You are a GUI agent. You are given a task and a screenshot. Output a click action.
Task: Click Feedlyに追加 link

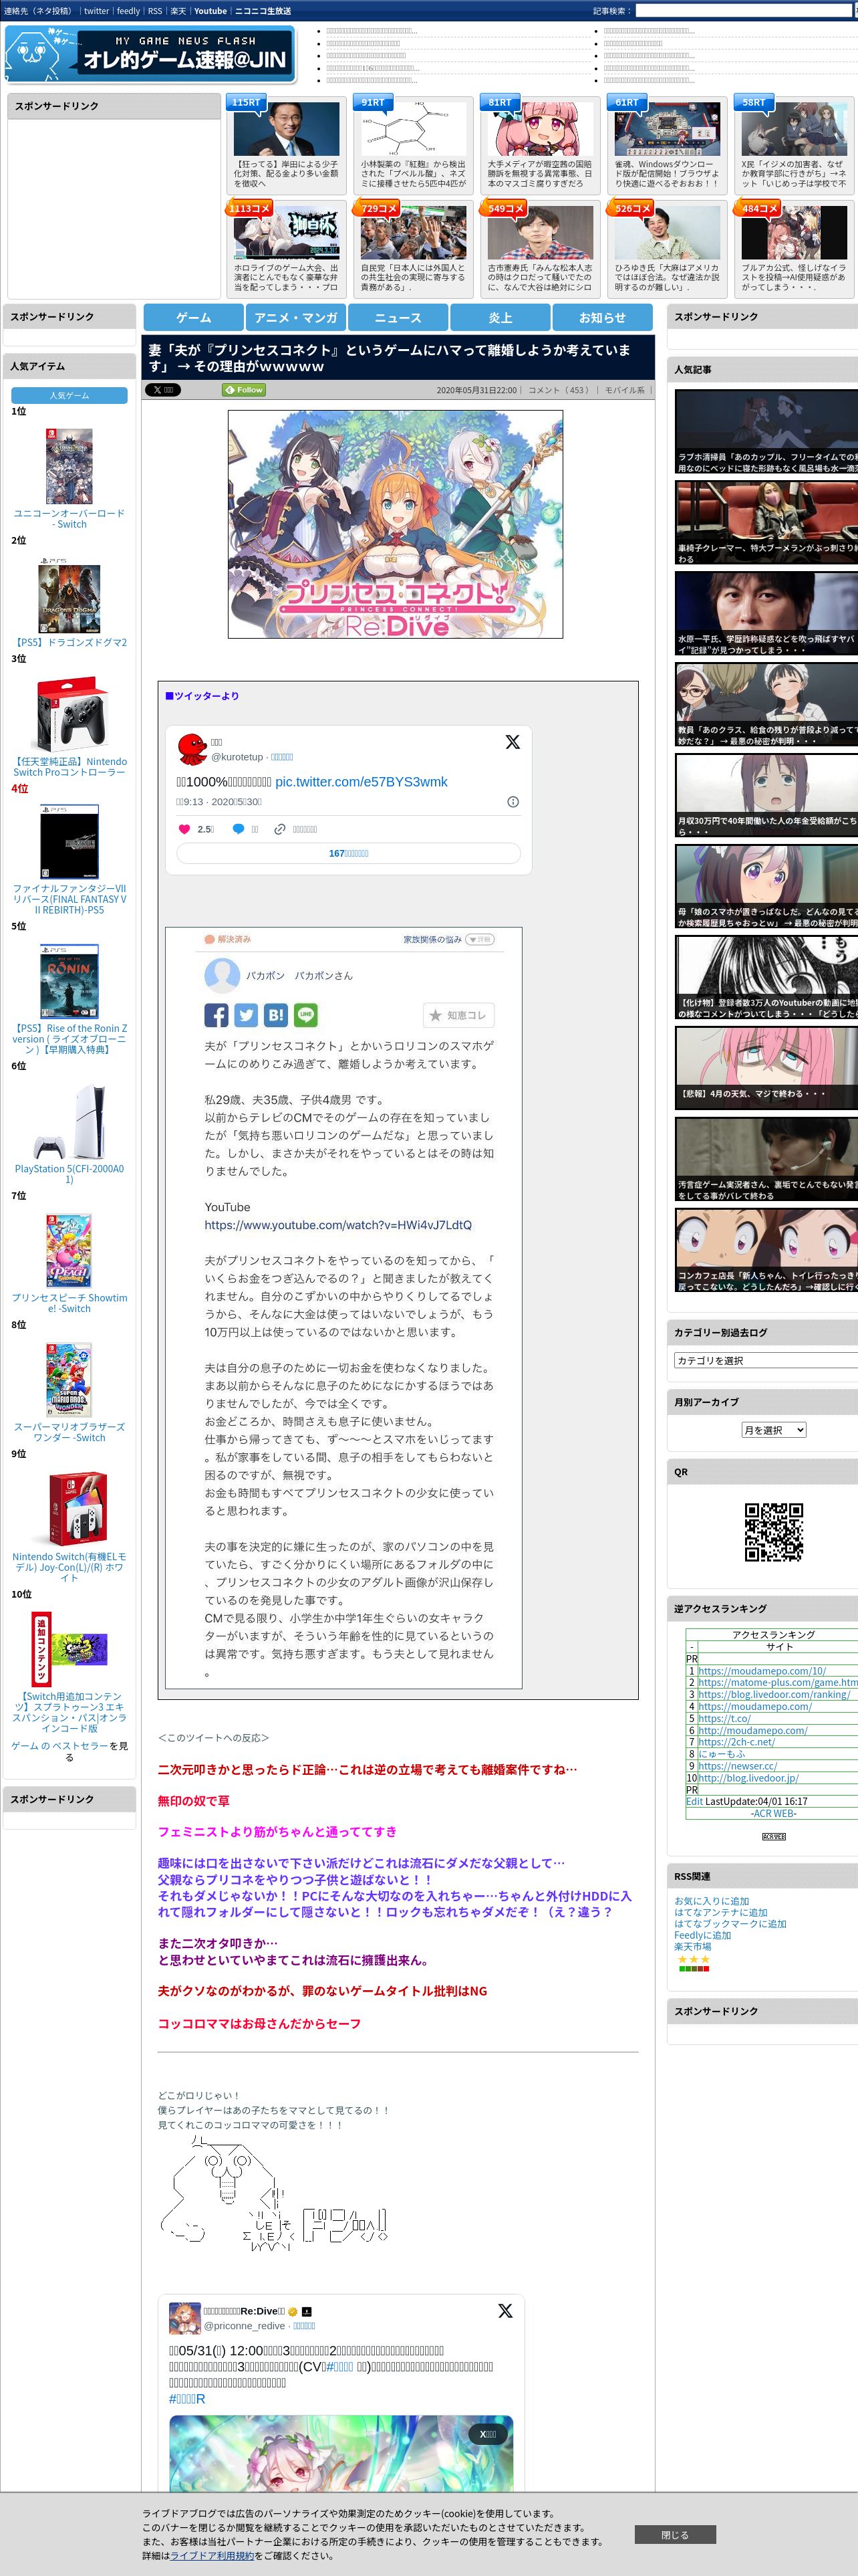[x=702, y=1935]
